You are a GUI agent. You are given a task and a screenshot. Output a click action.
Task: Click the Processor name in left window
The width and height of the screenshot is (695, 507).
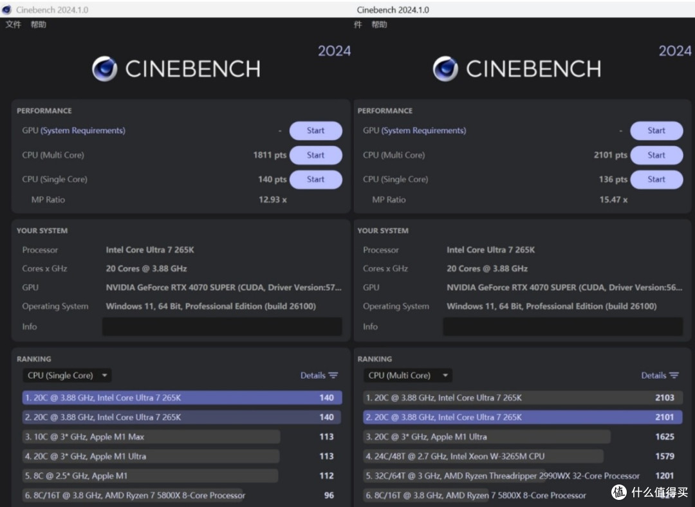pyautogui.click(x=150, y=250)
